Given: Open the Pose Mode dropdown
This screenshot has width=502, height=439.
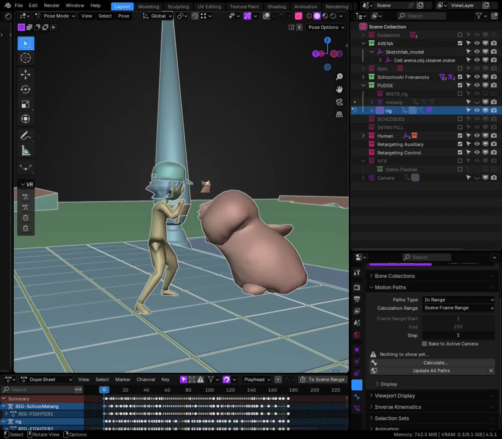Looking at the screenshot, I should [55, 16].
